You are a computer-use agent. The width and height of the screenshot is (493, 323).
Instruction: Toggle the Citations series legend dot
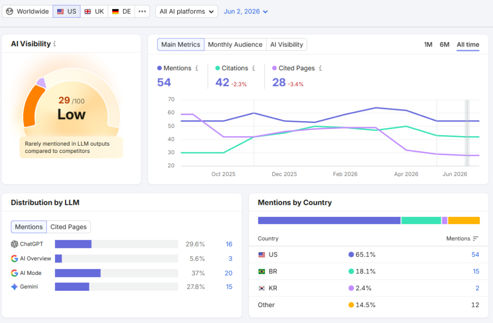click(218, 68)
